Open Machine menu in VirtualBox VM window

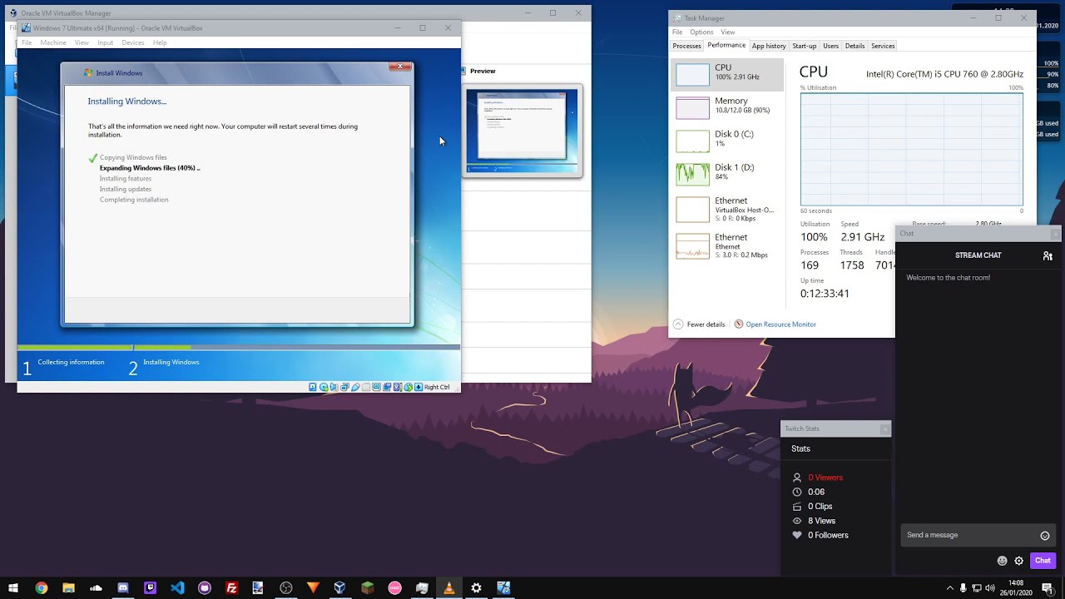[53, 42]
